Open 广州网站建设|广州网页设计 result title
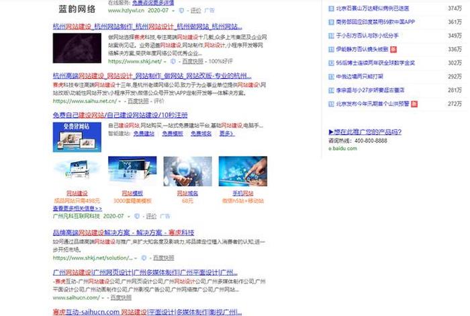Screen dimensions: 470x316 pos(145,272)
